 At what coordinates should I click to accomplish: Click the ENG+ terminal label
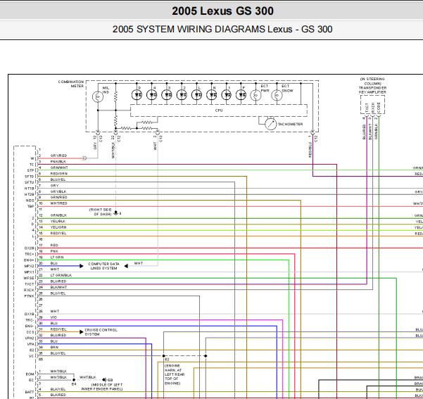(x=29, y=260)
